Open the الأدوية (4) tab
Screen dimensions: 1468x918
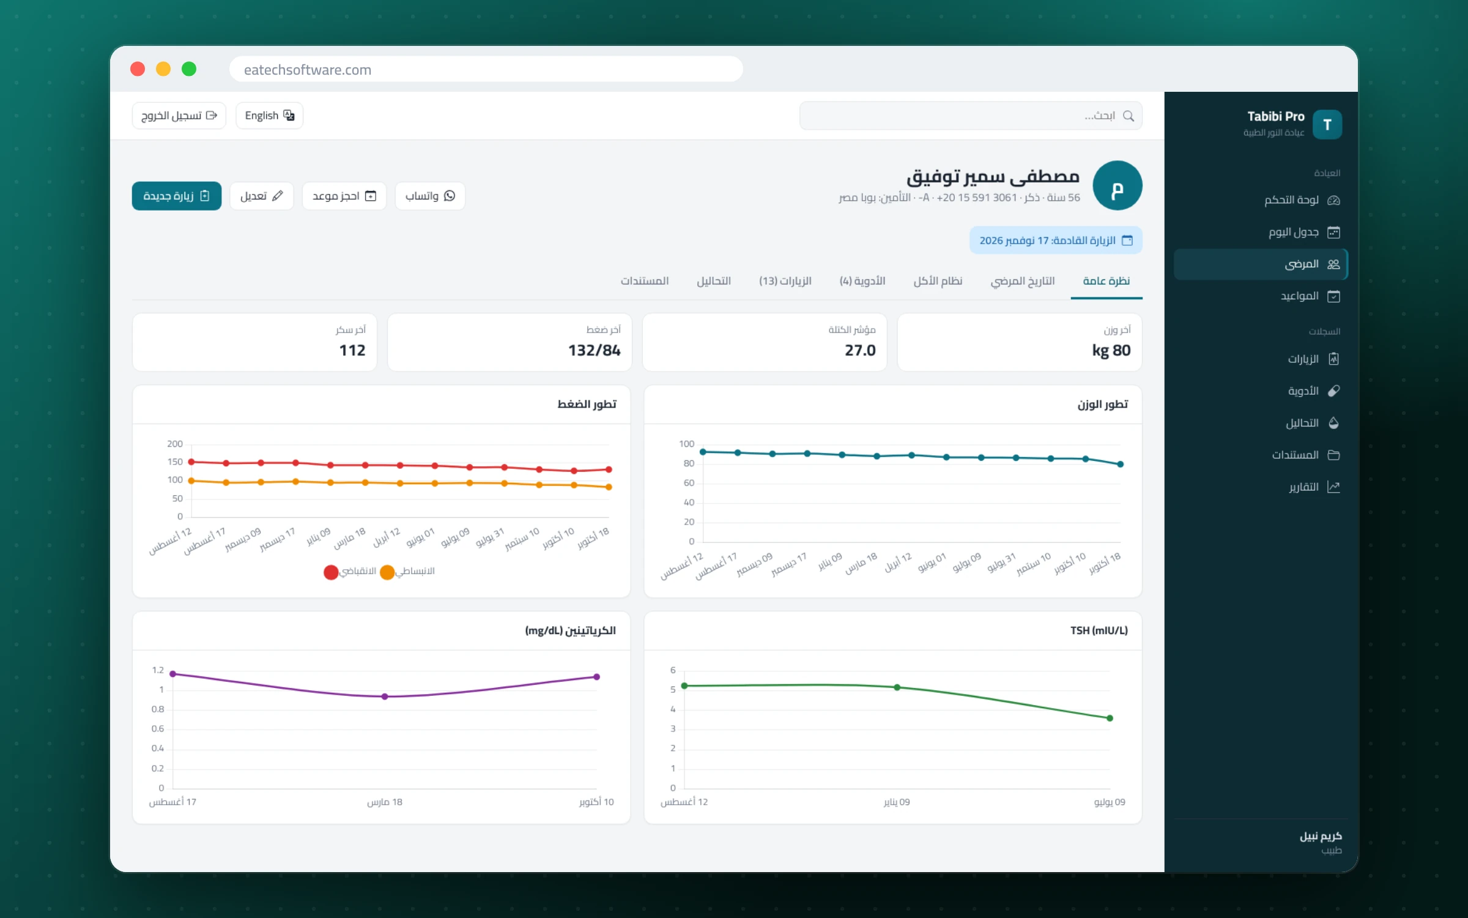pos(862,281)
